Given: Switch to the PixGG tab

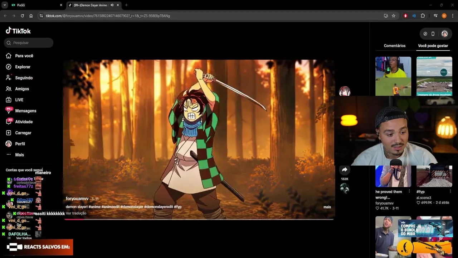Looking at the screenshot, I should click(36, 5).
